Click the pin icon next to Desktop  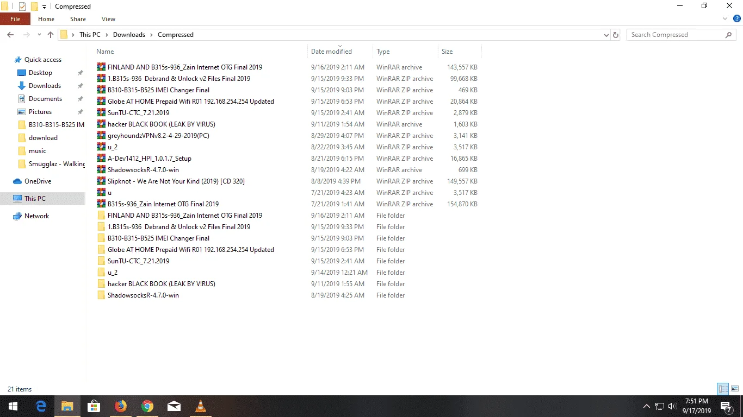[80, 73]
